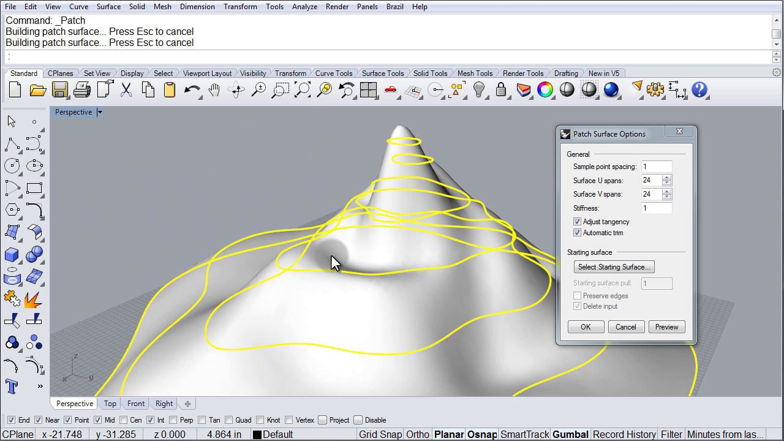This screenshot has height=441, width=784.
Task: Click the Open folder icon
Action: point(38,90)
